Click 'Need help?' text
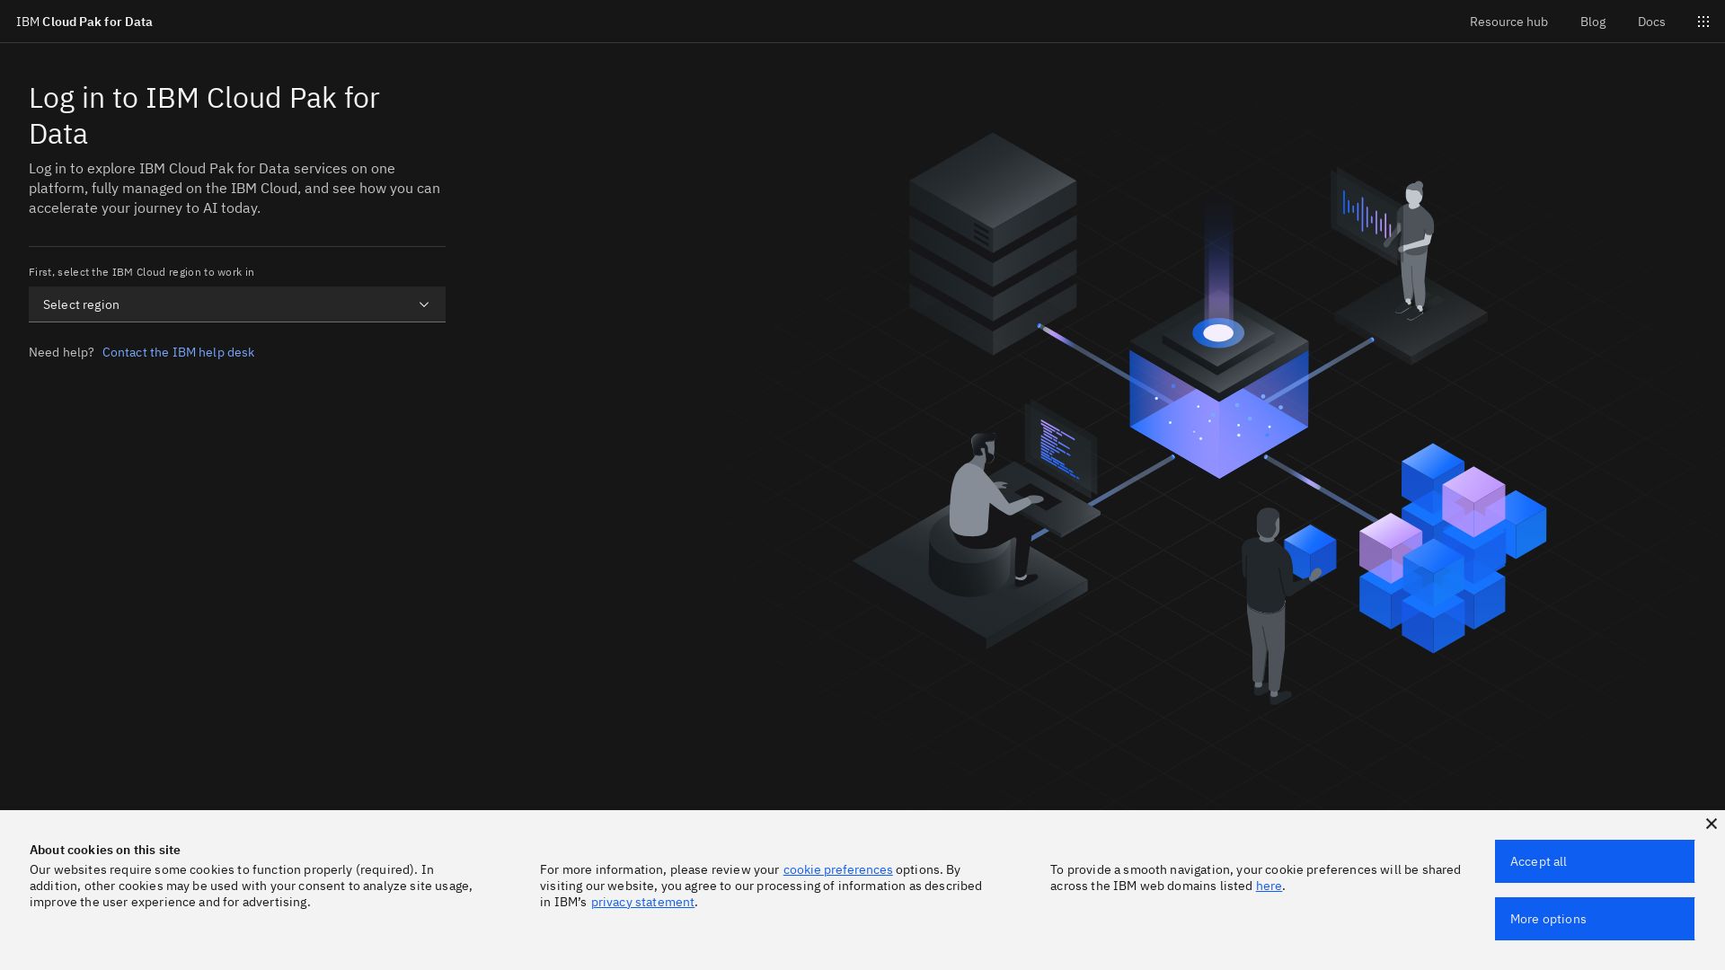The width and height of the screenshot is (1725, 970). tap(61, 352)
